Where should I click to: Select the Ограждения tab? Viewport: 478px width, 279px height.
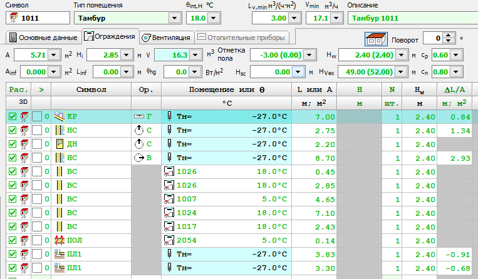(110, 36)
